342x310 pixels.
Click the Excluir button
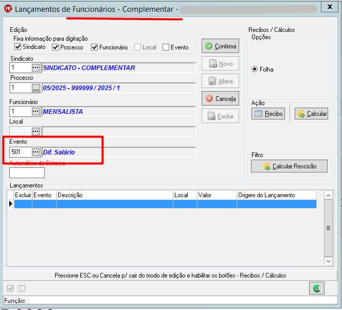pyautogui.click(x=220, y=116)
